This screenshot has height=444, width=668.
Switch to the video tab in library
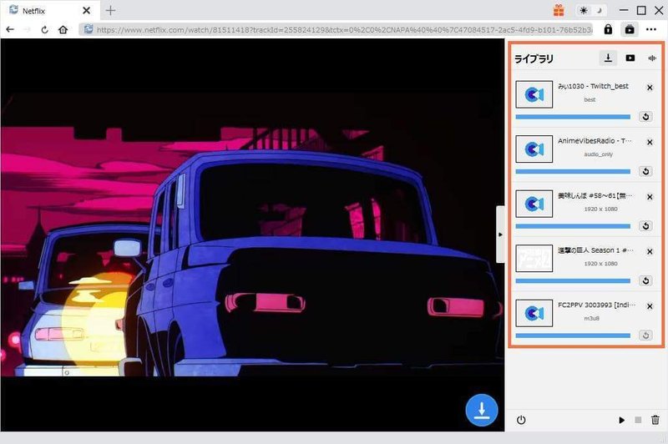click(630, 58)
